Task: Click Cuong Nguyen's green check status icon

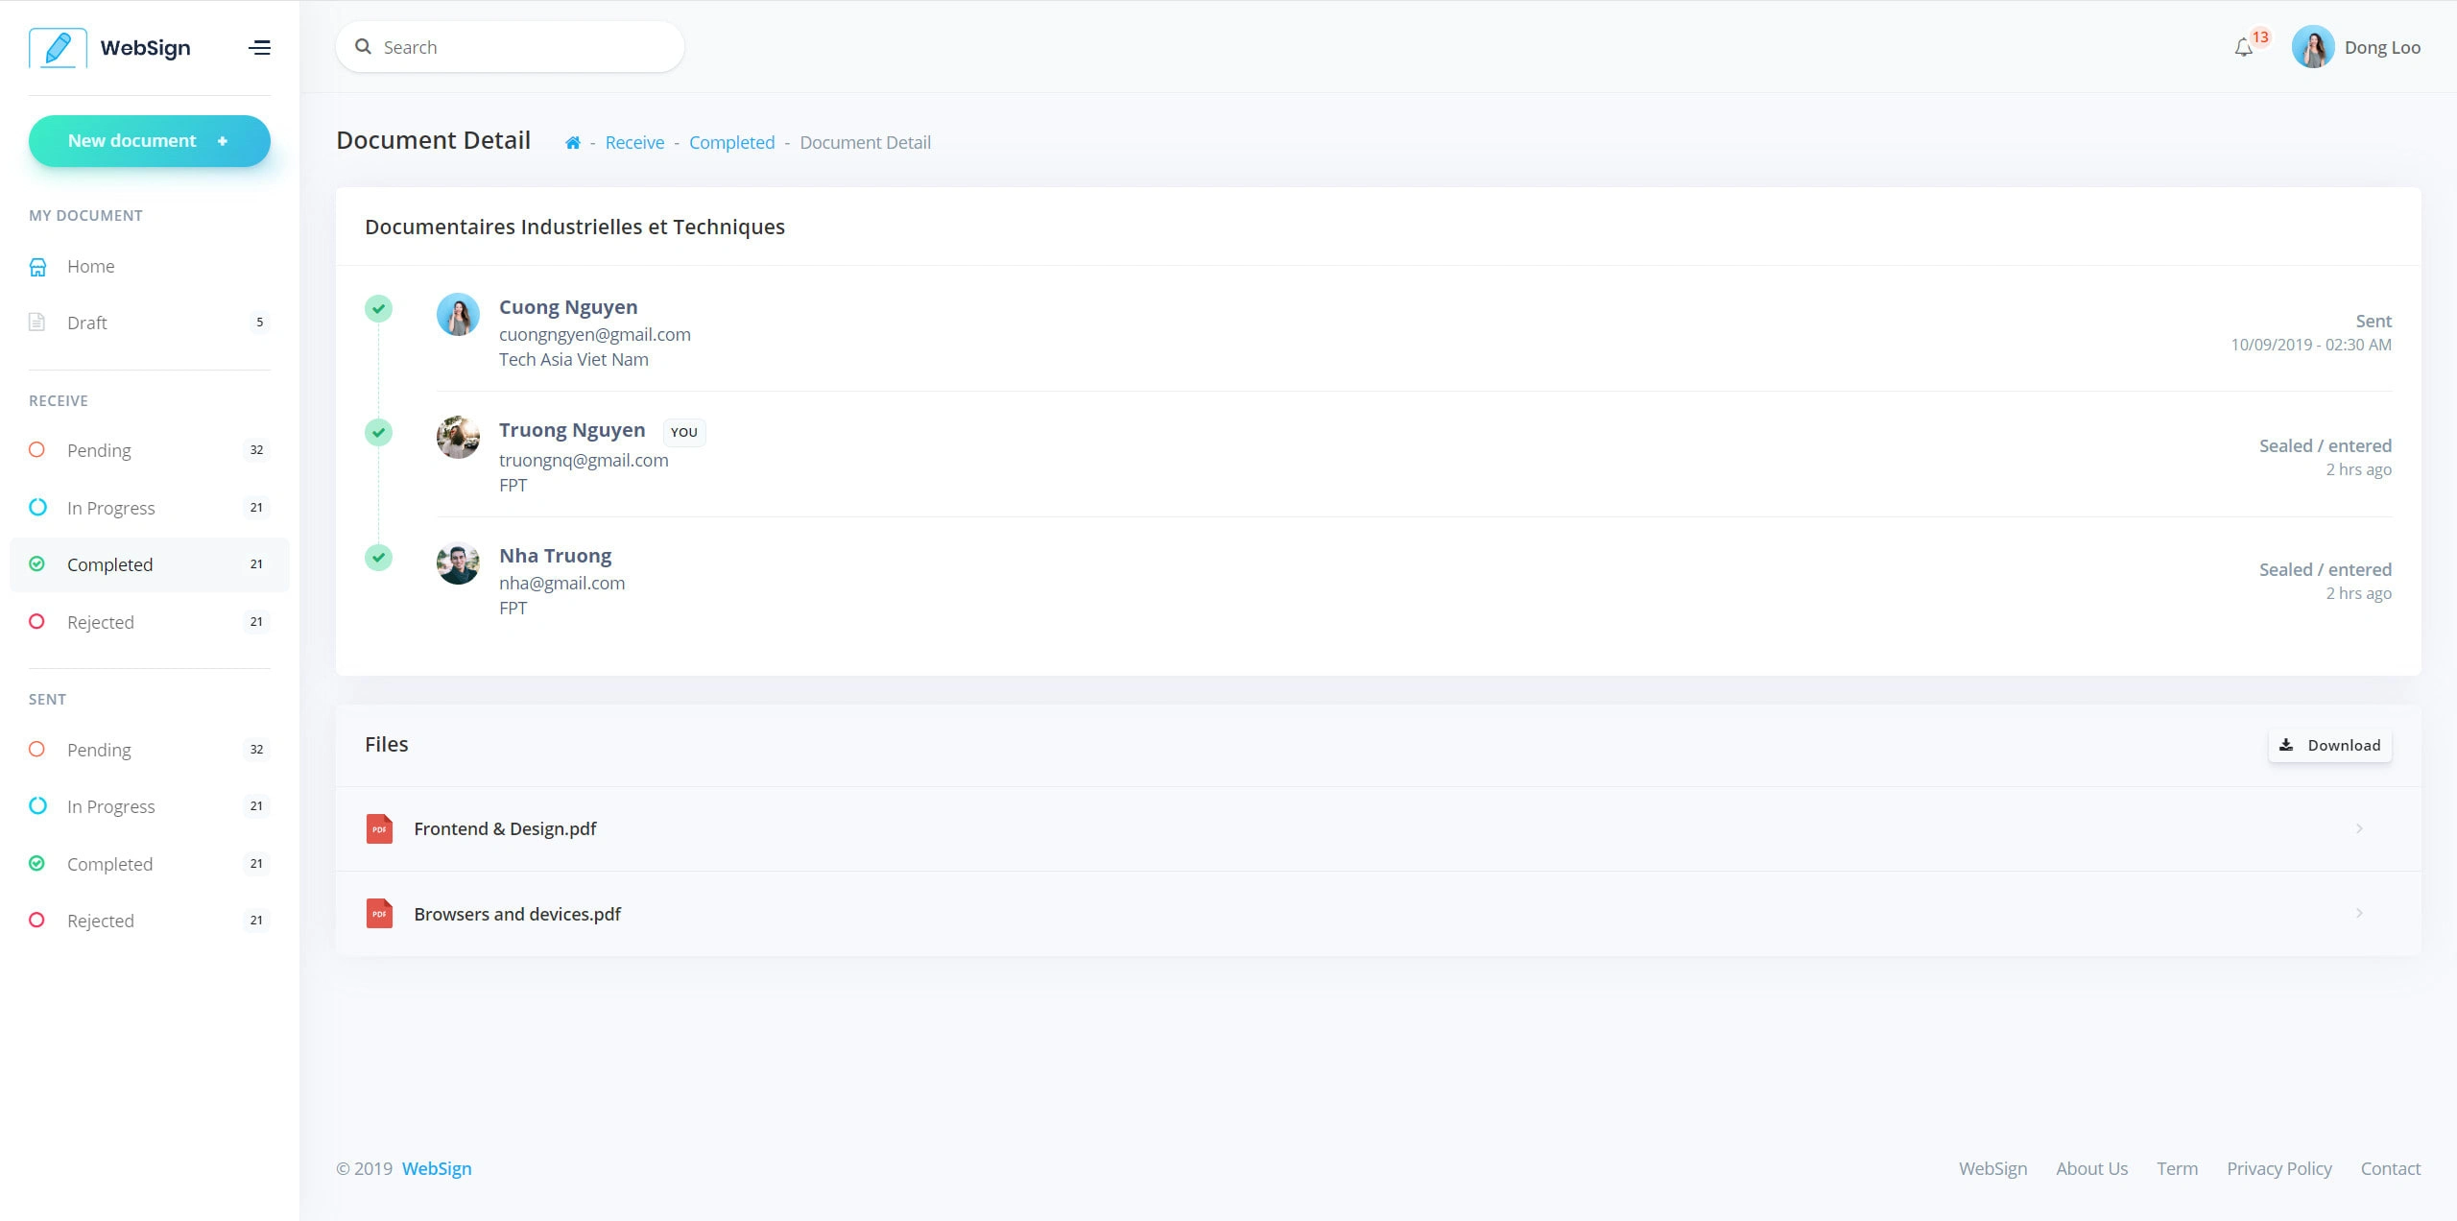Action: [379, 308]
